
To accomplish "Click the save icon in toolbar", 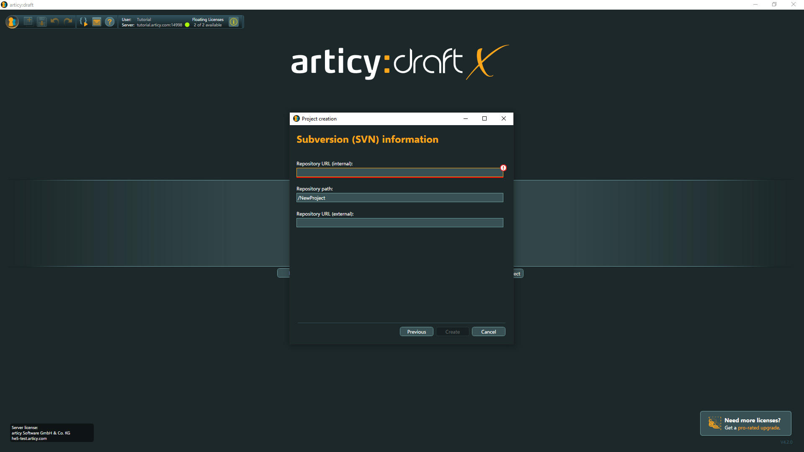I will [x=42, y=21].
